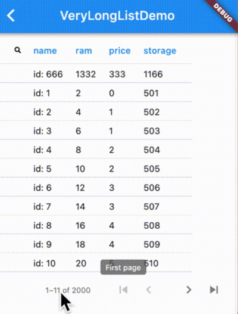Click the VeryLongListDemo title
The image size is (238, 314).
pyautogui.click(x=117, y=15)
